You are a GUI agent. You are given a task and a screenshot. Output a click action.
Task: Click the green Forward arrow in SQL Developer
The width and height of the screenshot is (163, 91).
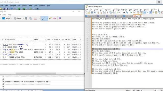[24, 9]
